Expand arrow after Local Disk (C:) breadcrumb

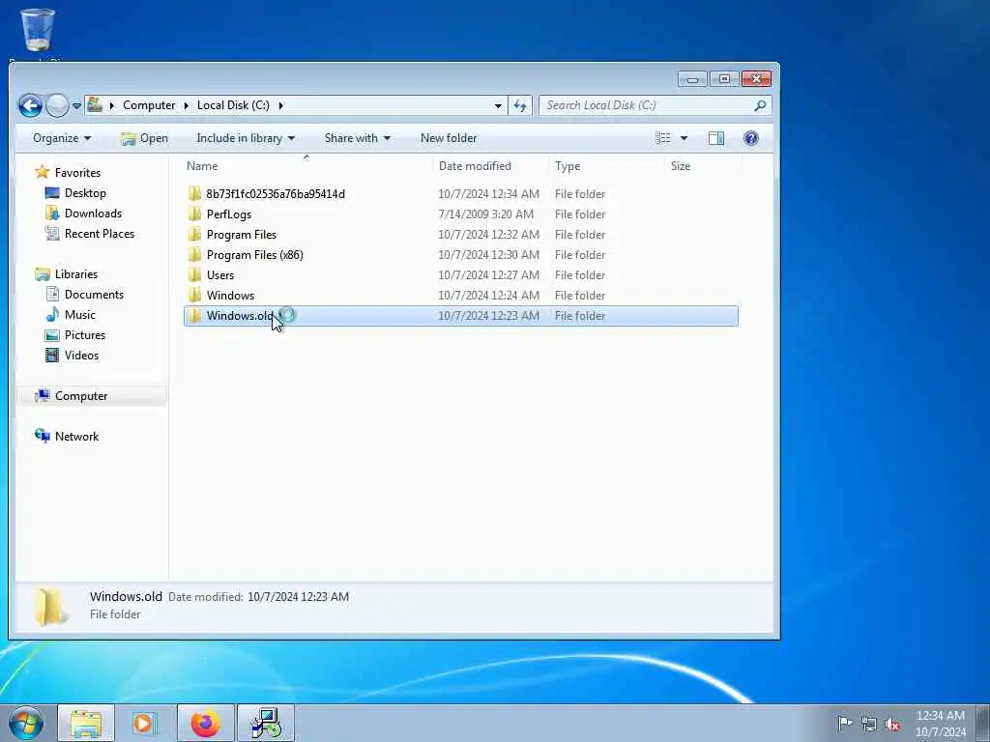click(x=280, y=105)
